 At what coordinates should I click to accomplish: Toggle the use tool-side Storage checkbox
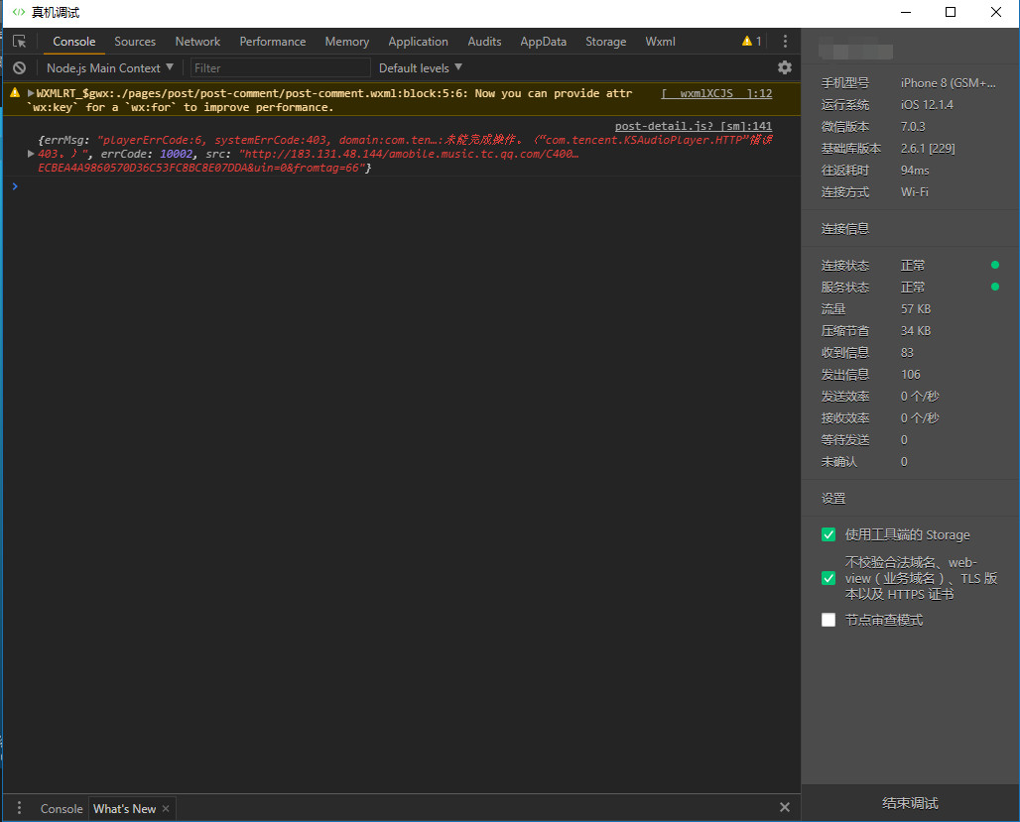click(x=829, y=535)
